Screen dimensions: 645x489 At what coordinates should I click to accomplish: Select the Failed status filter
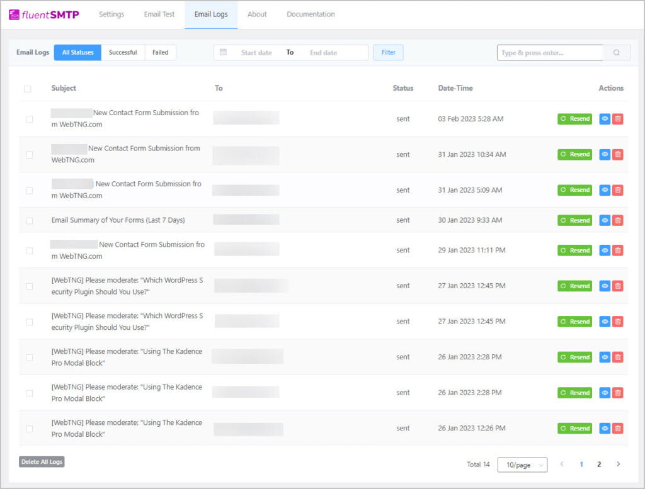(160, 52)
